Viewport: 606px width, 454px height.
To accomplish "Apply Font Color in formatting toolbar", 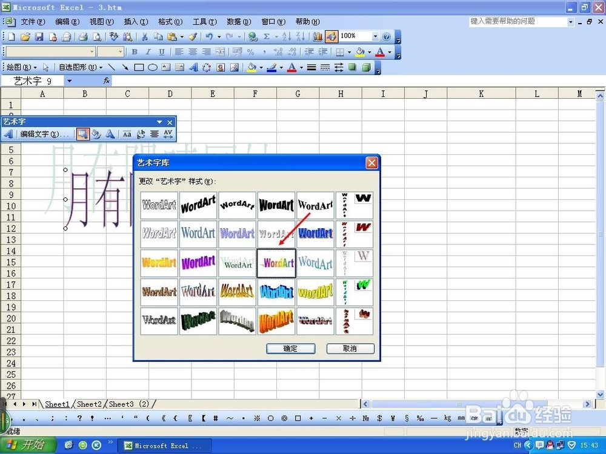I will pos(380,51).
